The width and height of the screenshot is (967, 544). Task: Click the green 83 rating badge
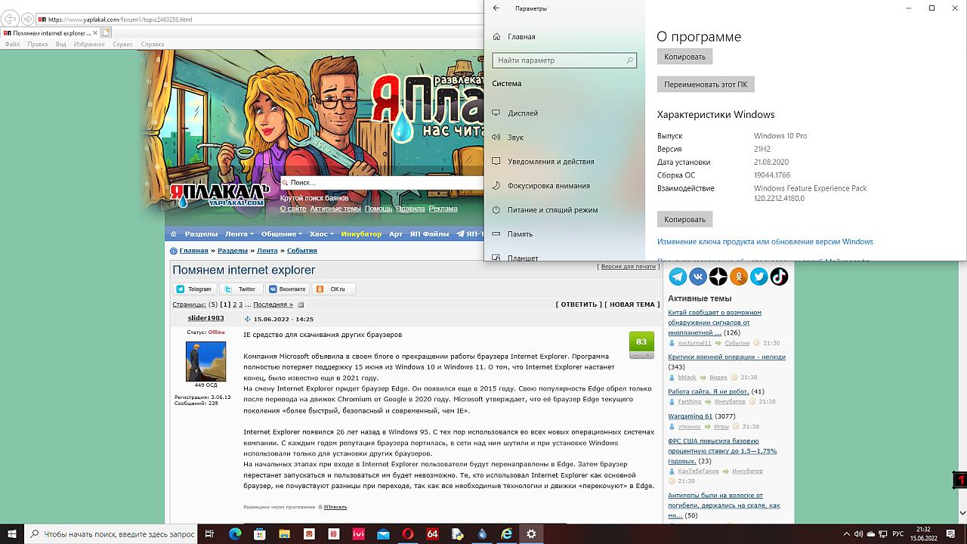point(641,342)
